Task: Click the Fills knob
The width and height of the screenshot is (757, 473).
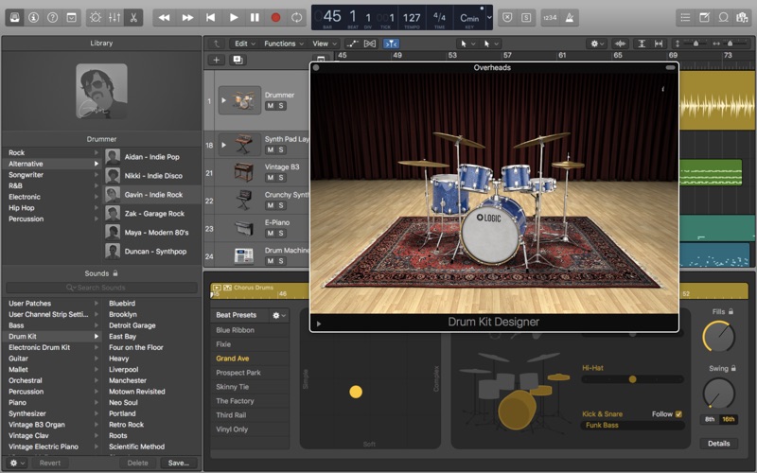Action: tap(718, 337)
